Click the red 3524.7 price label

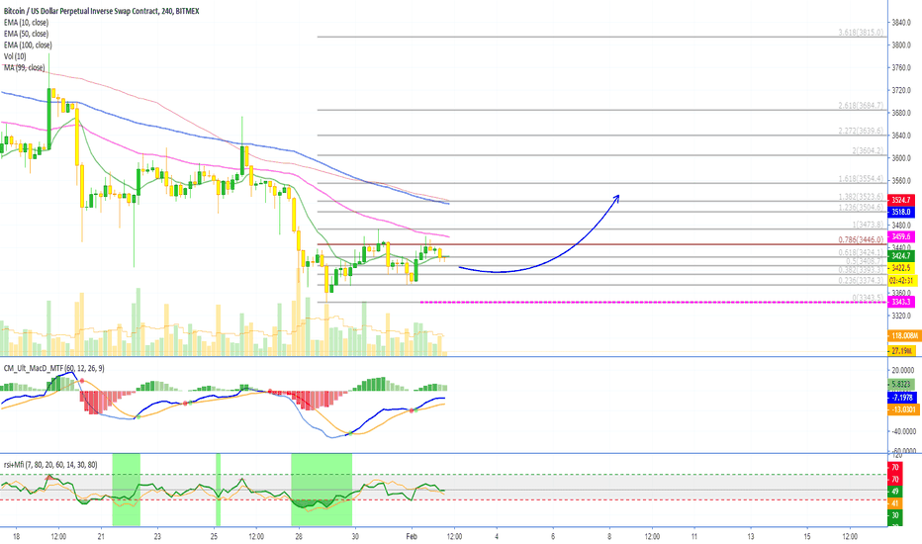click(x=901, y=200)
